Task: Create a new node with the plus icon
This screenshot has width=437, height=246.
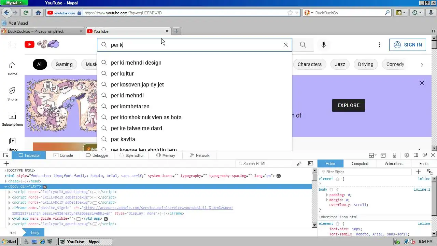Action: (6, 164)
